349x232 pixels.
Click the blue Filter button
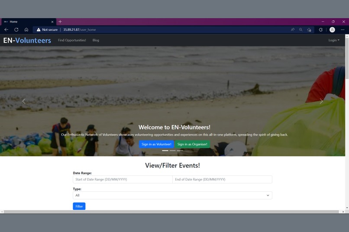[x=79, y=206]
